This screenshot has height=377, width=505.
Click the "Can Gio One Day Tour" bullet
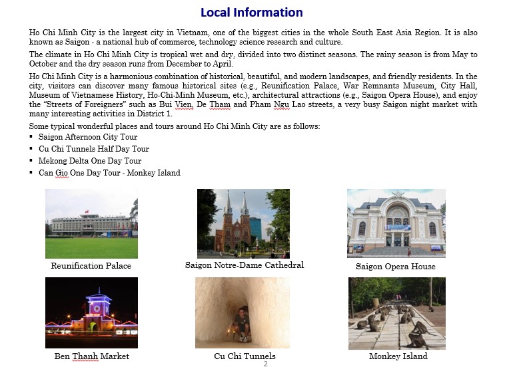(x=109, y=173)
